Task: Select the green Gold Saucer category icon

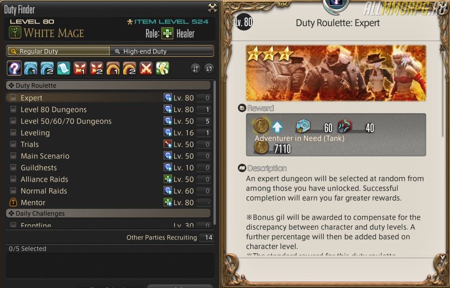Action: tap(162, 68)
